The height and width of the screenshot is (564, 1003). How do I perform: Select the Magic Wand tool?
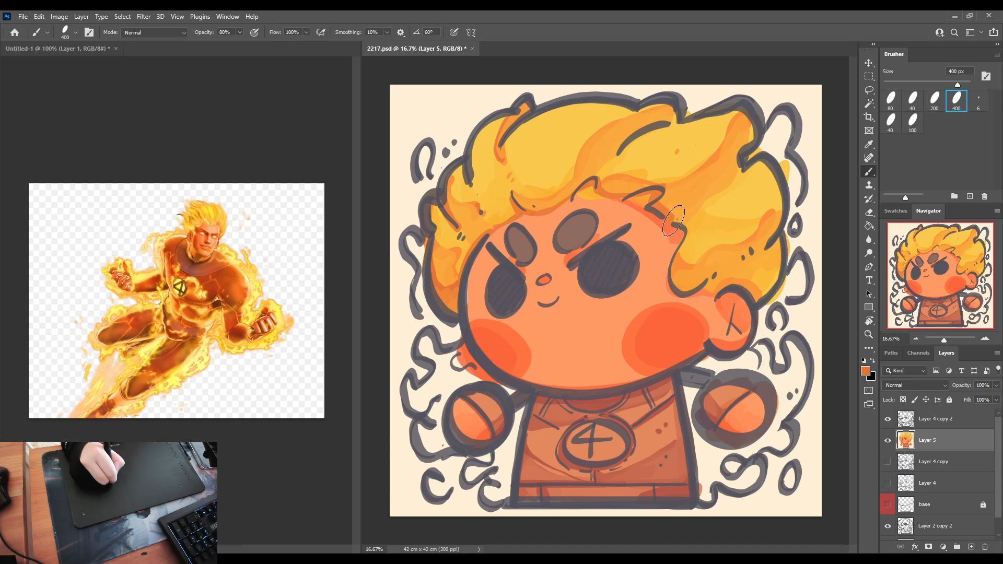(x=869, y=103)
